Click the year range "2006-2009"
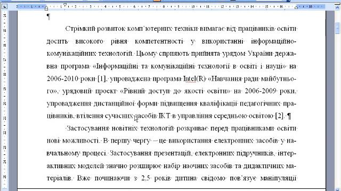 [x=261, y=91]
